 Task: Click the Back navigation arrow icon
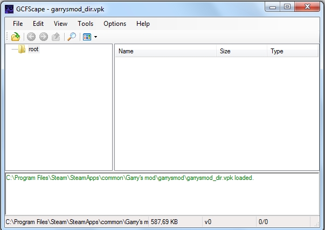pos(31,37)
